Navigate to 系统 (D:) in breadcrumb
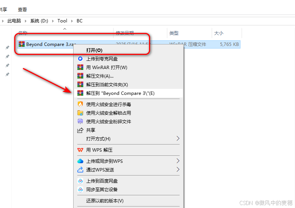Screen dimensions: 295x208 [x=39, y=21]
